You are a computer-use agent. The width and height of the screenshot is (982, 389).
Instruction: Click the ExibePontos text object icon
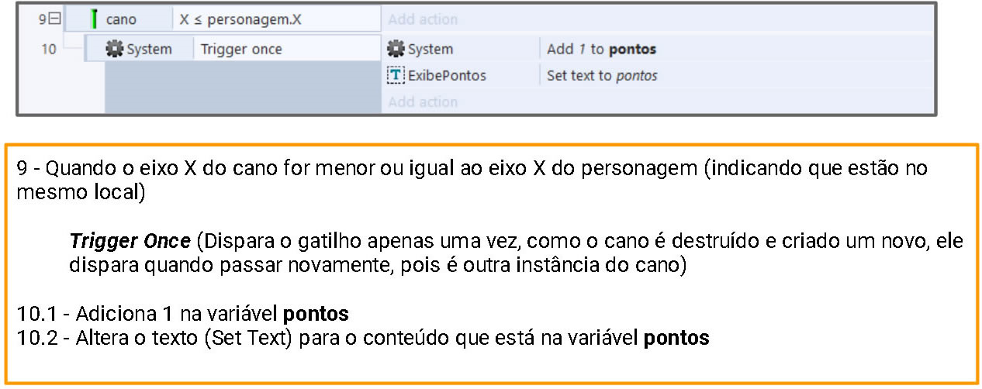396,75
